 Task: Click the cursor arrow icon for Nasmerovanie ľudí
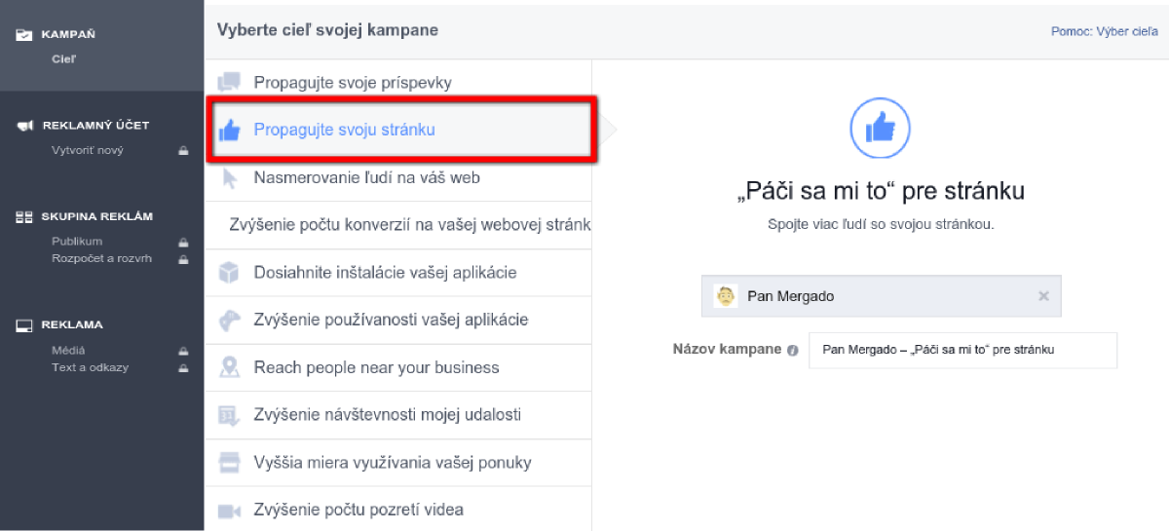tap(229, 178)
